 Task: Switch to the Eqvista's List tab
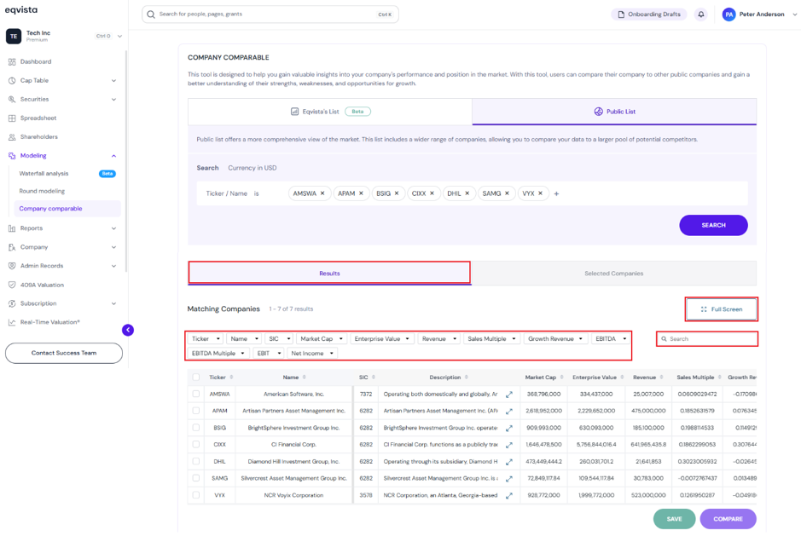pos(330,112)
